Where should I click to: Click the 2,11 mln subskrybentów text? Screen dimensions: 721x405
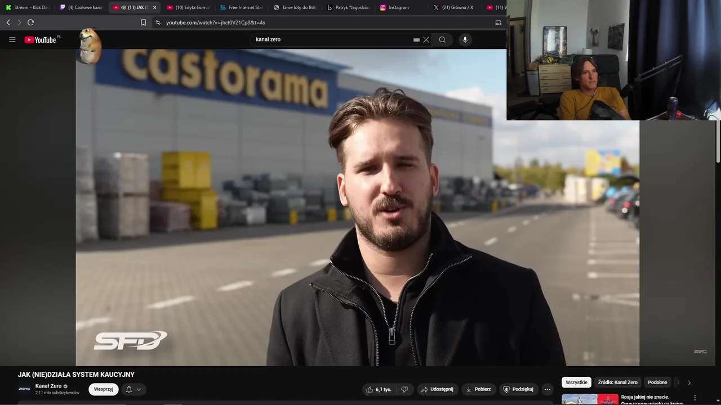tap(57, 393)
